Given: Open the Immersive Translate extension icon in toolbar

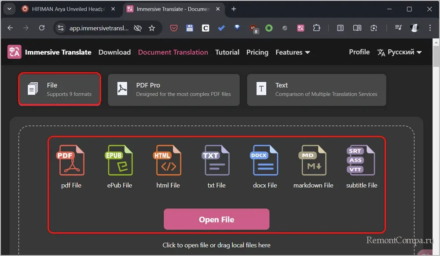Looking at the screenshot, I should tap(301, 28).
